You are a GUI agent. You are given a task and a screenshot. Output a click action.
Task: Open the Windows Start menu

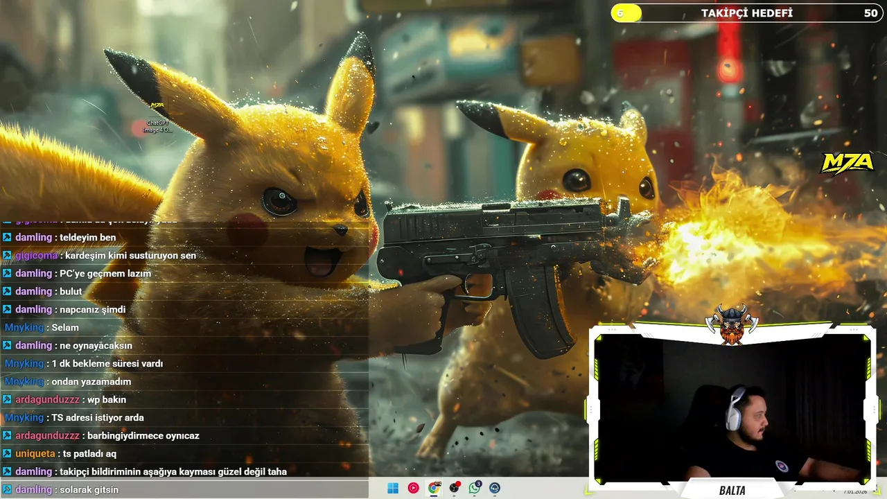pos(393,488)
